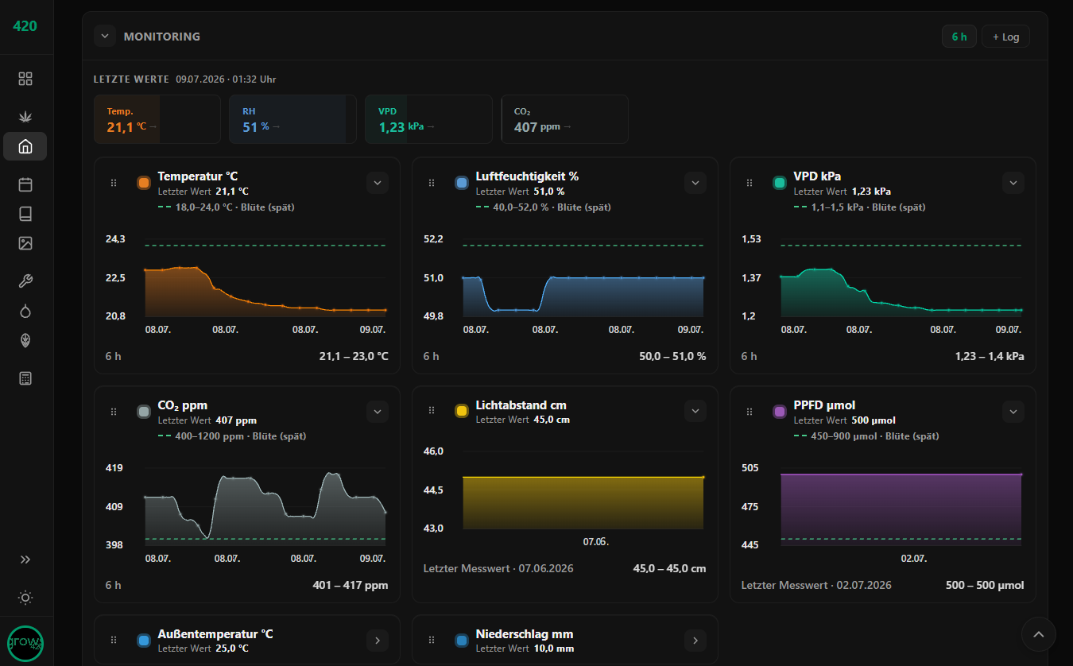This screenshot has width=1073, height=666.
Task: Collapse the Monitoring section chevron
Action: pyautogui.click(x=105, y=37)
